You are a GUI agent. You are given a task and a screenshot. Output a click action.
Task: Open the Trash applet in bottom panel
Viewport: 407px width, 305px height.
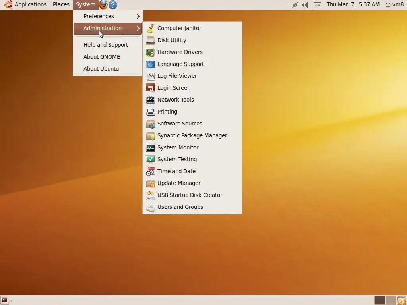(401, 300)
